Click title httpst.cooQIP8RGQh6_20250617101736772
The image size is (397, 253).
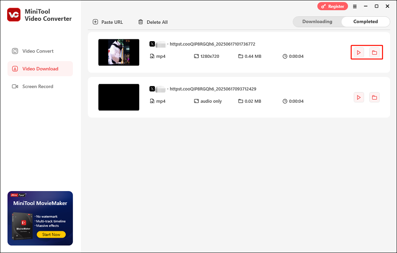pyautogui.click(x=212, y=44)
